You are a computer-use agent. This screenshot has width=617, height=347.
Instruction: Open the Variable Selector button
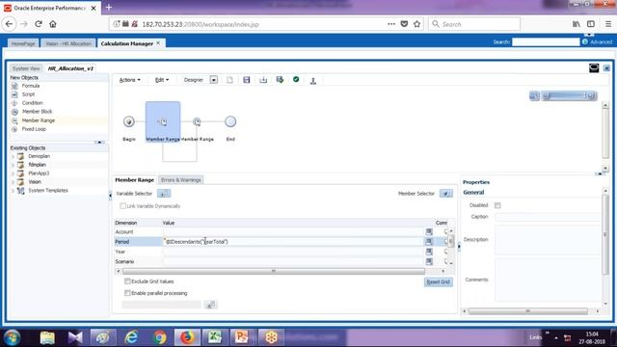click(x=164, y=194)
